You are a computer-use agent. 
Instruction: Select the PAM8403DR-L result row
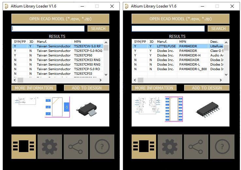click(178, 65)
